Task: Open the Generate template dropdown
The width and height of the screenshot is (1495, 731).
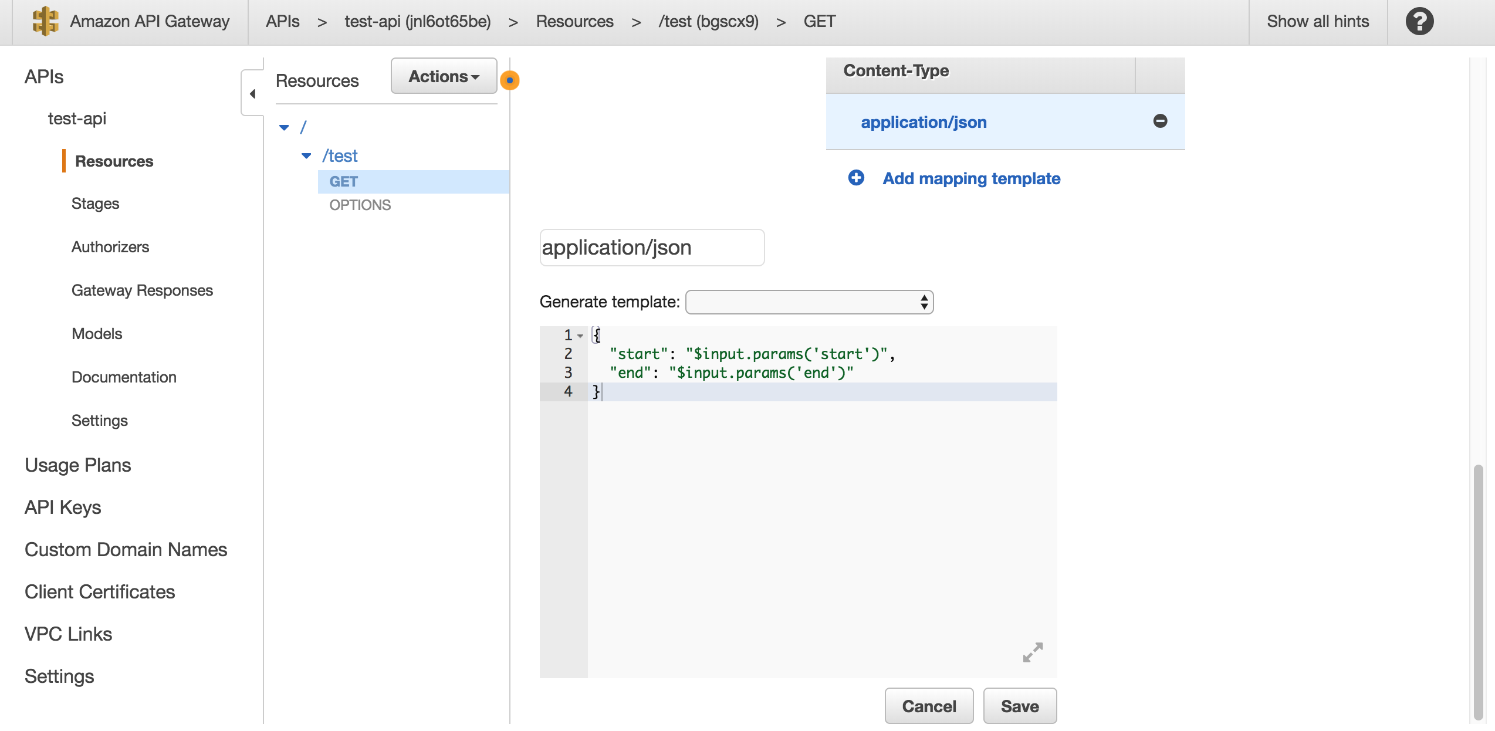Action: pyautogui.click(x=809, y=302)
